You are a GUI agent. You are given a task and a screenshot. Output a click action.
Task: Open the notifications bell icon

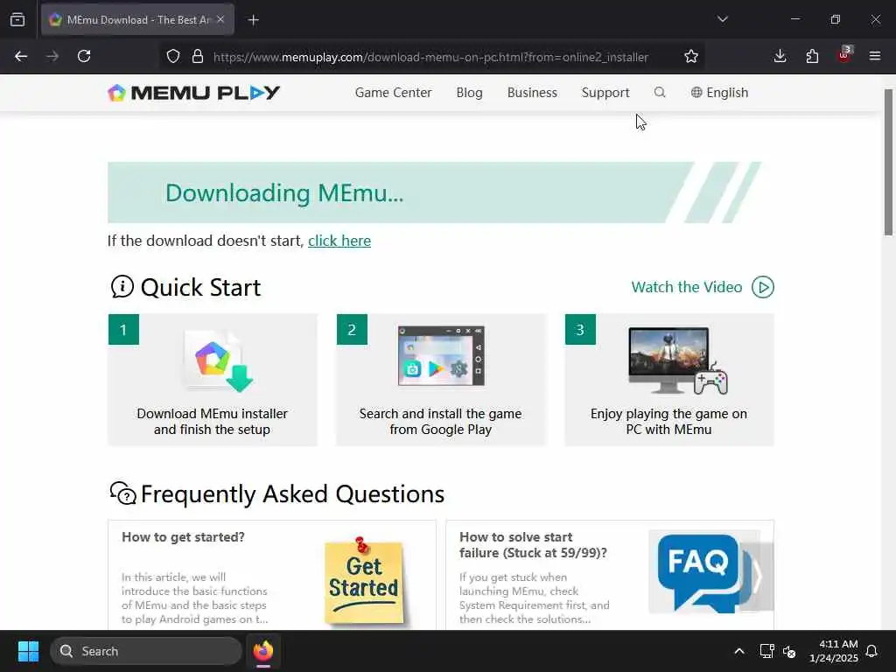tap(872, 651)
